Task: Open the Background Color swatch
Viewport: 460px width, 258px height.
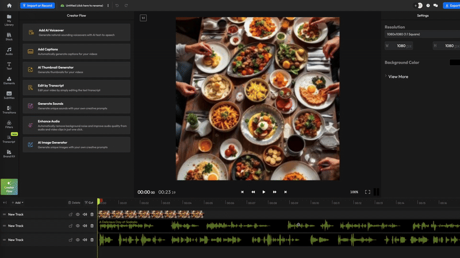Action: point(454,62)
